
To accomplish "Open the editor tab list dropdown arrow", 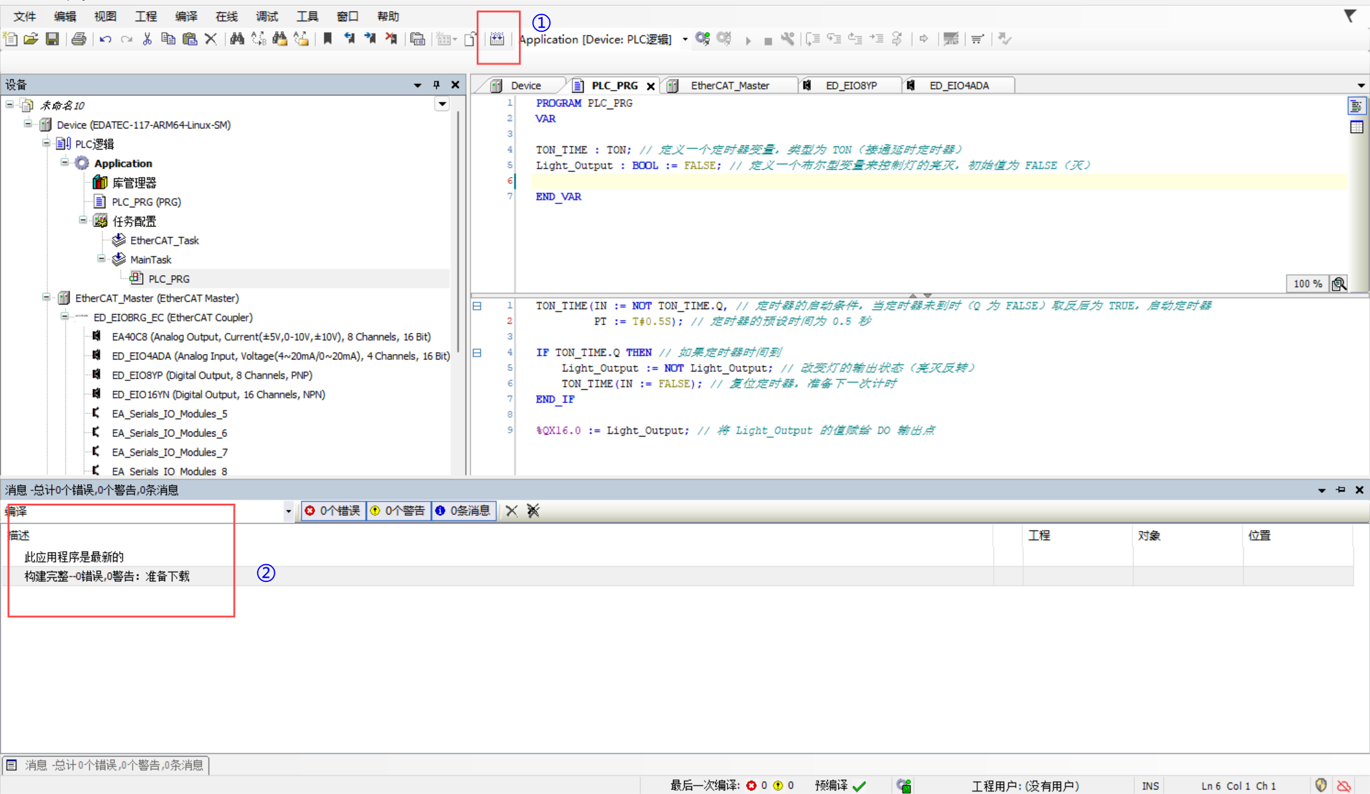I will tap(1361, 86).
